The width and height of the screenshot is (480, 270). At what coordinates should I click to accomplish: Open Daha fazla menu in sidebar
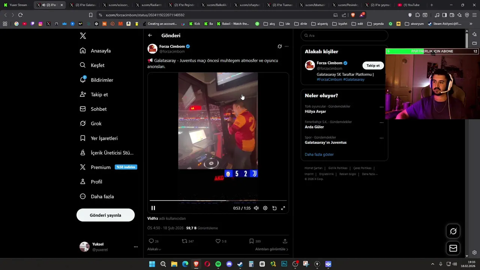point(97,196)
